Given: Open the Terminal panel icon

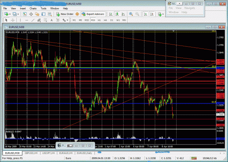Looking at the screenshot, I should 43,14.
